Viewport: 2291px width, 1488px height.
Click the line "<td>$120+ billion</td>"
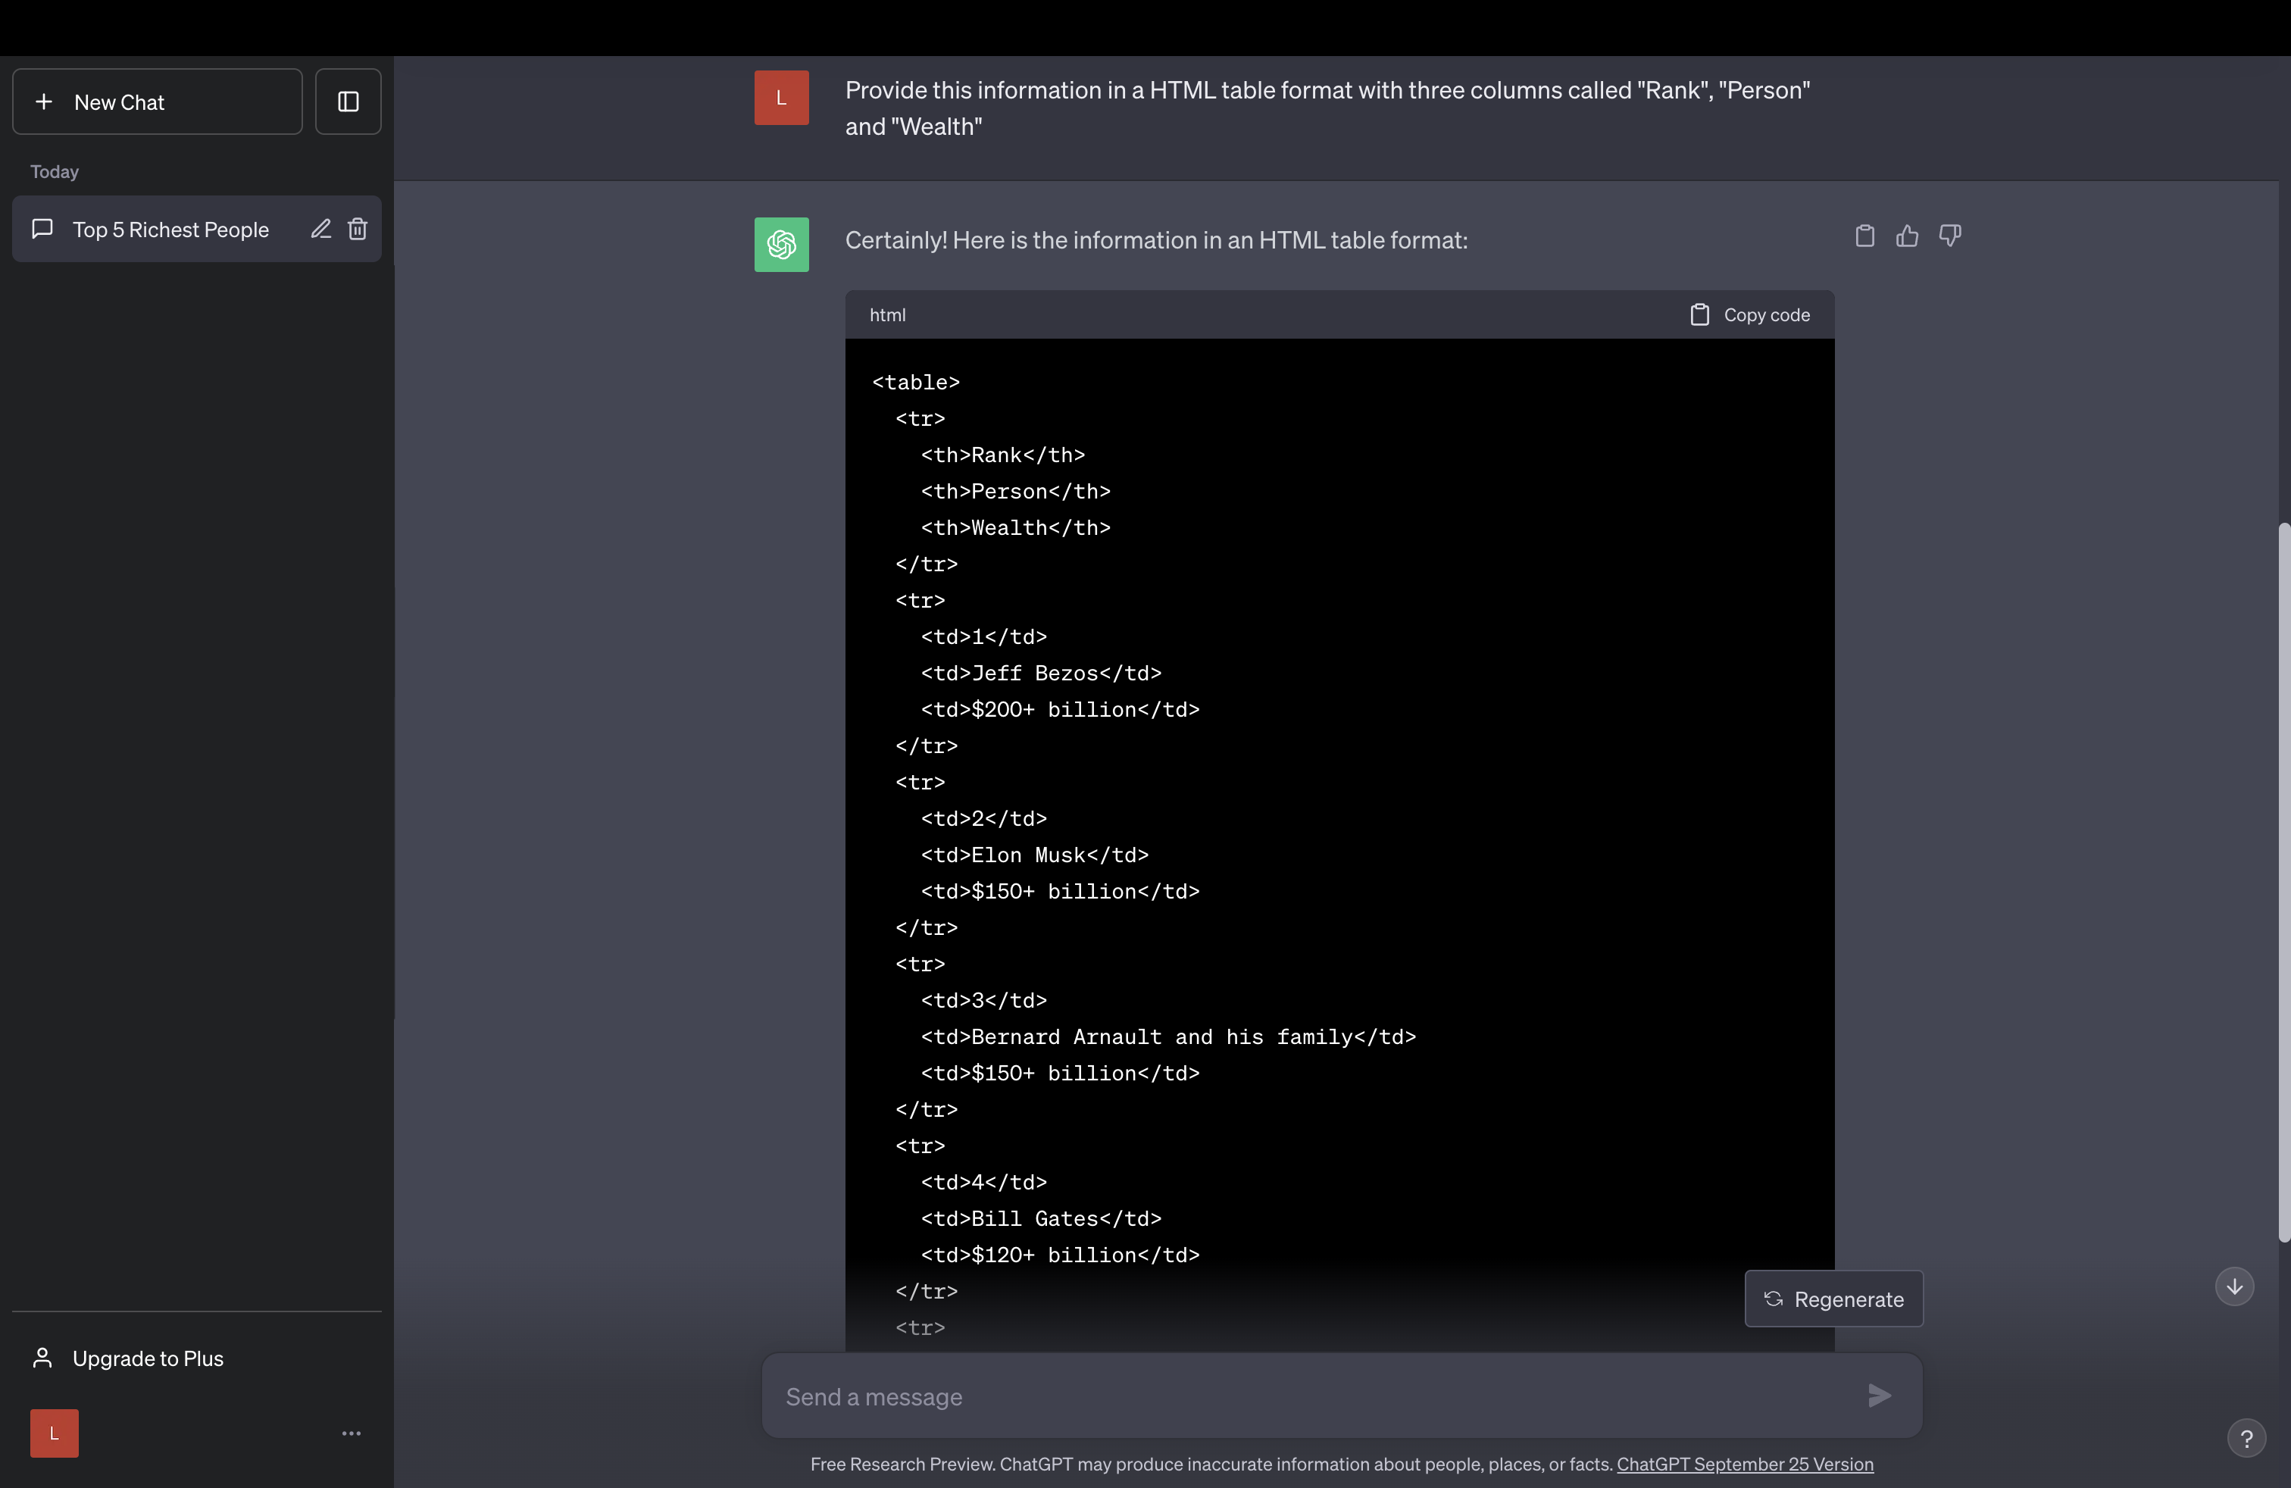[1061, 1255]
